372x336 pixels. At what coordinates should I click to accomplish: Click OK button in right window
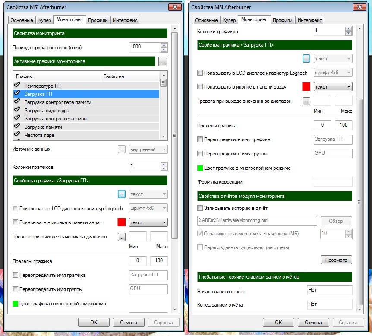278,323
